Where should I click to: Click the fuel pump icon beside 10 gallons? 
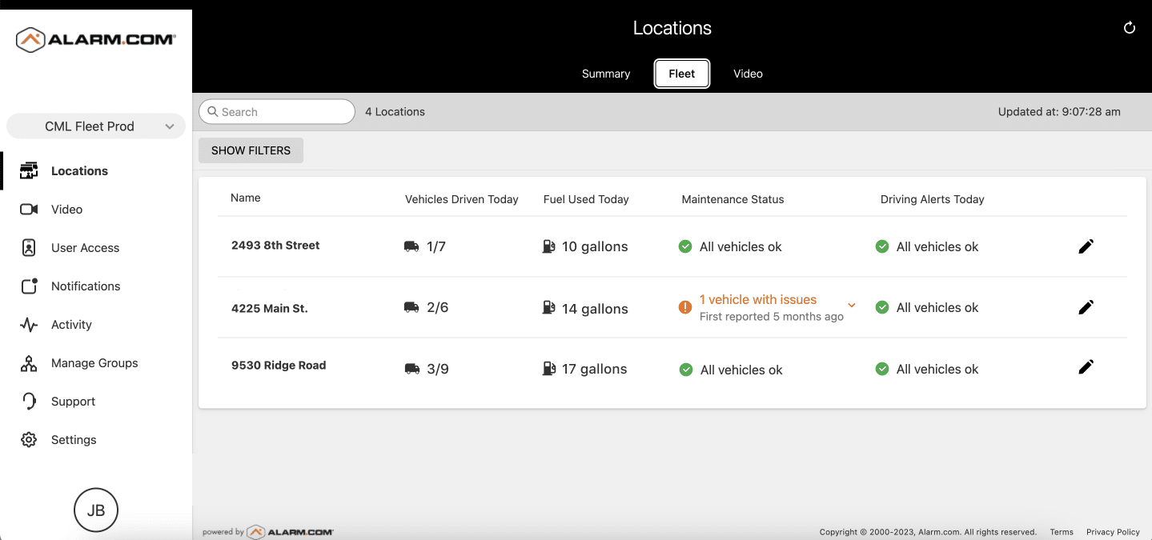(548, 246)
